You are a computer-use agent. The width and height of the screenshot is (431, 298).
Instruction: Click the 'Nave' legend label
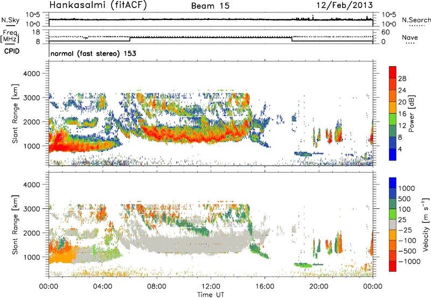point(410,38)
